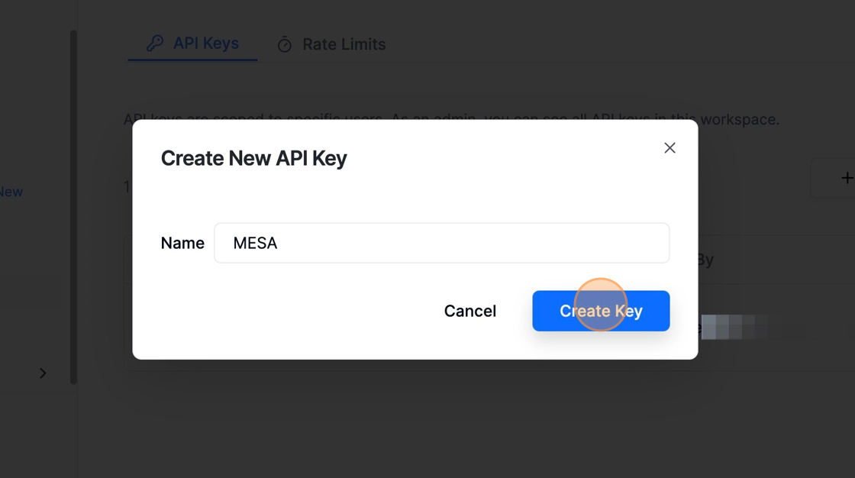Click the blue underline beneath API Keys
This screenshot has height=478, width=855.
(192, 60)
